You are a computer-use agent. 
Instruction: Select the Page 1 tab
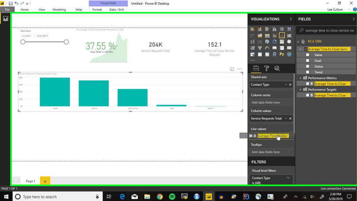click(30, 181)
